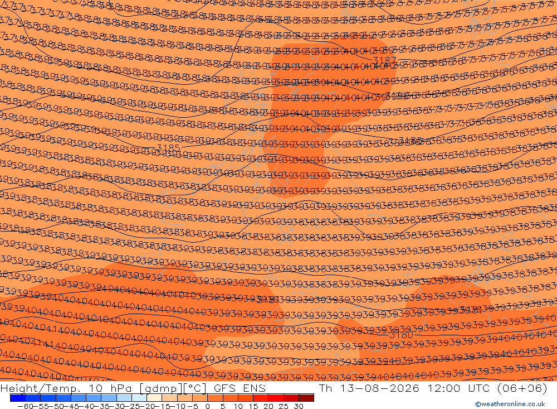Select the red swatch between 20 and 25
This screenshot has height=409, width=557.
[x=276, y=398]
